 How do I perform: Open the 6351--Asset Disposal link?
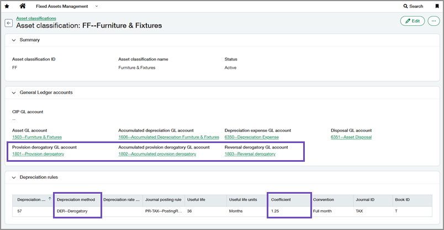pyautogui.click(x=351, y=137)
